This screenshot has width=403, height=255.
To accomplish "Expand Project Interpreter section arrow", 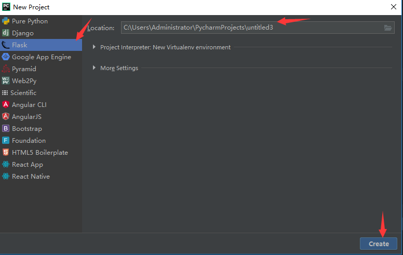I will pos(94,47).
